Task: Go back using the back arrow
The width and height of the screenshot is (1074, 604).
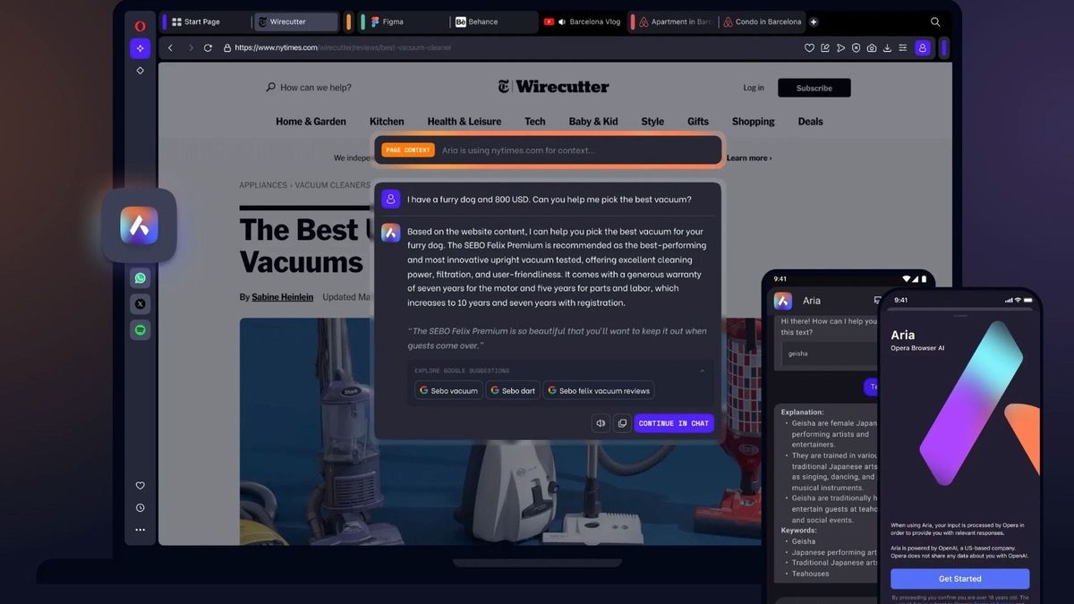Action: click(170, 47)
